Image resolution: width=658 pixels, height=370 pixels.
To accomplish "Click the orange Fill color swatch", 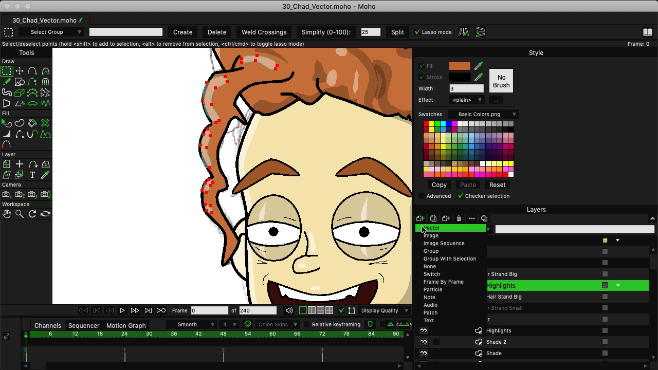I will coord(459,66).
